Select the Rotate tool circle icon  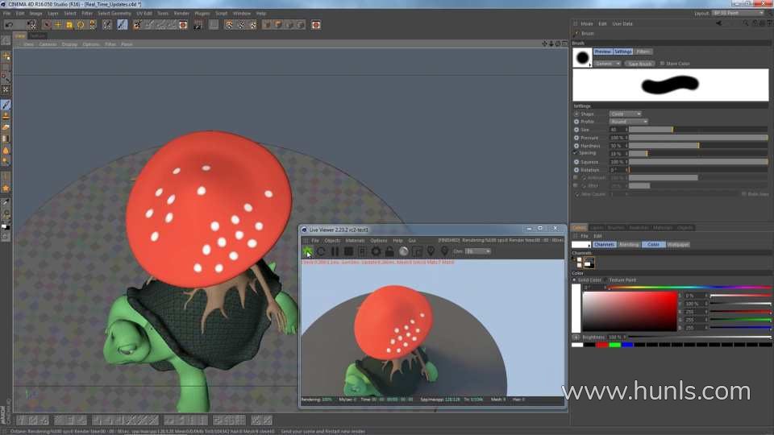click(x=81, y=25)
